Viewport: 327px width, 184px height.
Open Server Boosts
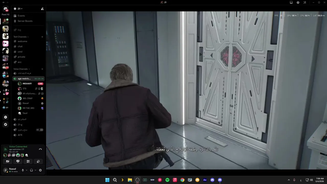point(28,21)
